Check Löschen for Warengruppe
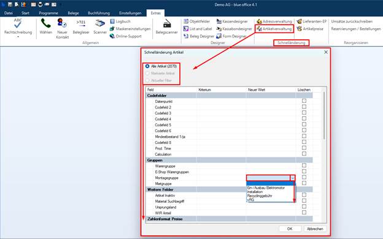Image resolution: width=383 pixels, height=239 pixels. [x=304, y=165]
